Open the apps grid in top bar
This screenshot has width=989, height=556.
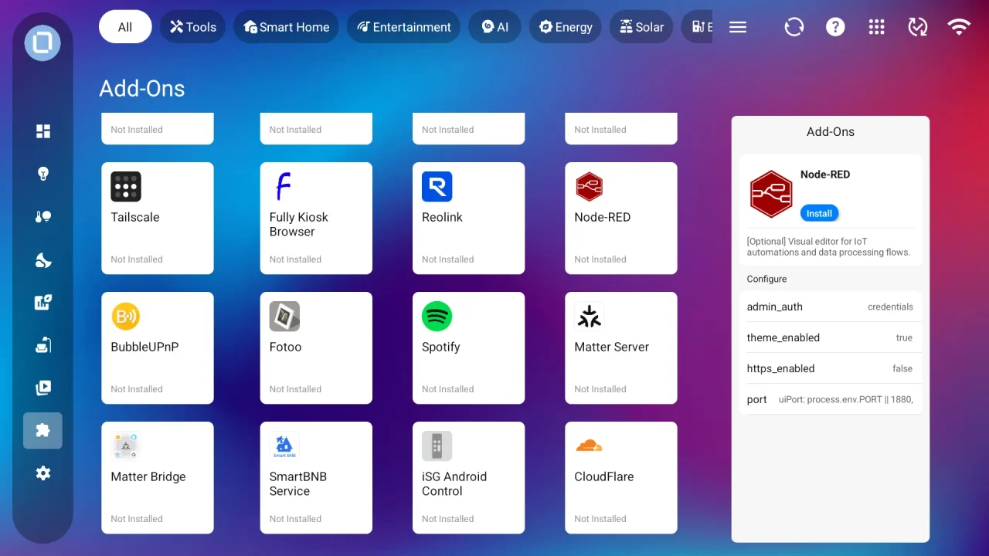[876, 27]
